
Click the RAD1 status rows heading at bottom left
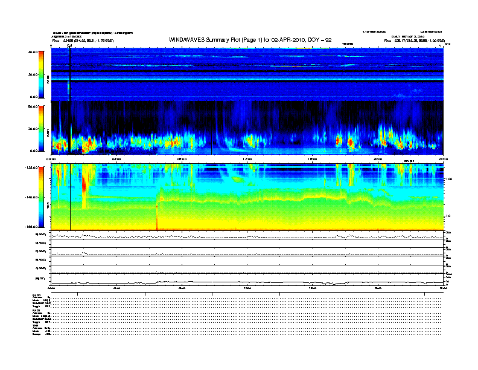(x=36, y=311)
